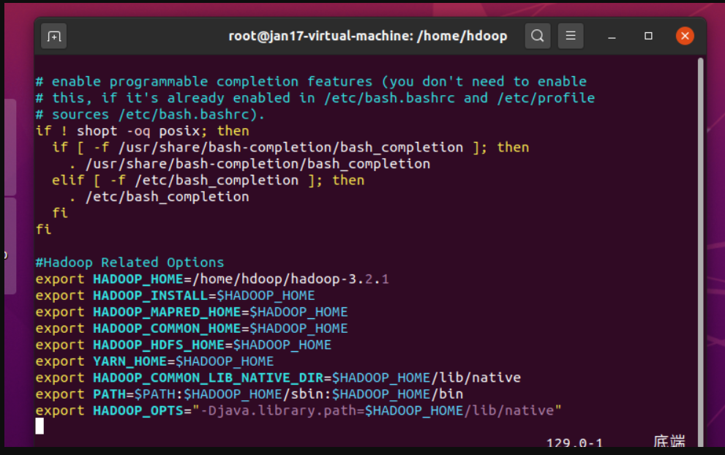
Task: Click the '# enable programmable completion' comment
Action: point(311,82)
